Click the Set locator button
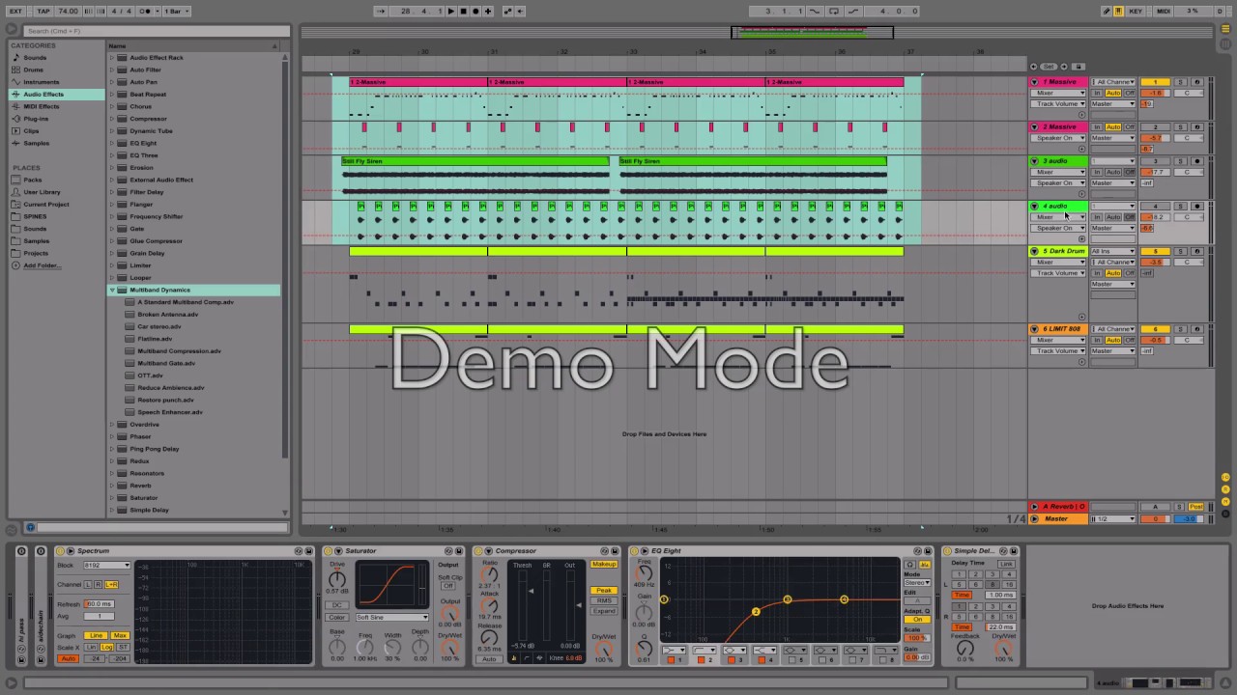This screenshot has height=695, width=1237. coord(1049,67)
